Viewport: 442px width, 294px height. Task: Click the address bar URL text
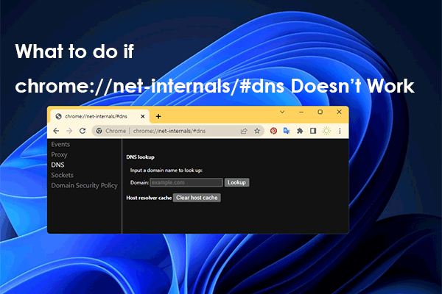pyautogui.click(x=169, y=131)
